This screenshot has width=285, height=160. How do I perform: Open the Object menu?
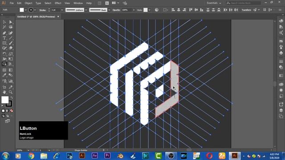coord(28,3)
